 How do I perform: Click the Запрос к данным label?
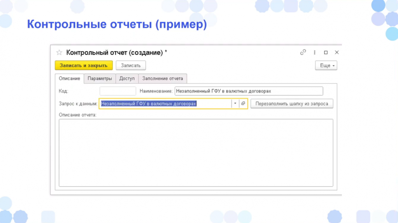click(78, 104)
